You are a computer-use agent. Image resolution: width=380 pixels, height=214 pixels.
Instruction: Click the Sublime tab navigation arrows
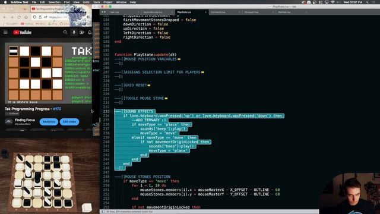pos(103,12)
